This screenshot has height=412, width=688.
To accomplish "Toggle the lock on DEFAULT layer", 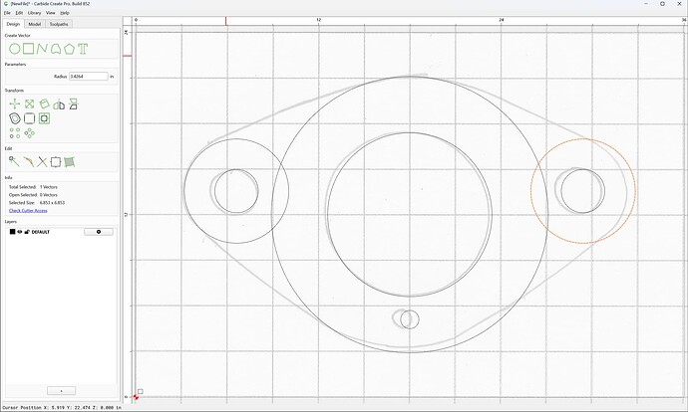I will (27, 232).
